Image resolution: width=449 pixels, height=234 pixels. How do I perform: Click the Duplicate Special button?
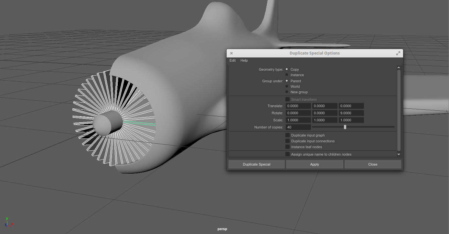click(256, 164)
